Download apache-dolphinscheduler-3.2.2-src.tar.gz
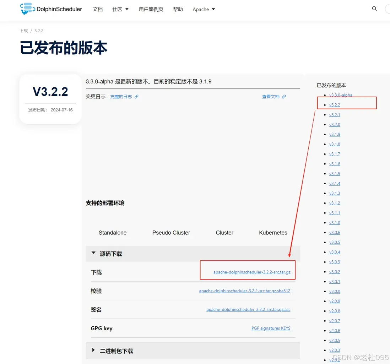 coord(252,272)
